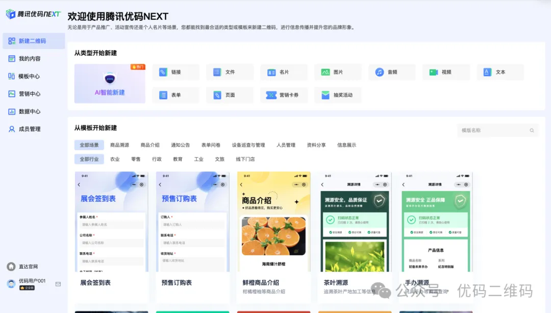Create a 表单 type QR code

coord(176,95)
